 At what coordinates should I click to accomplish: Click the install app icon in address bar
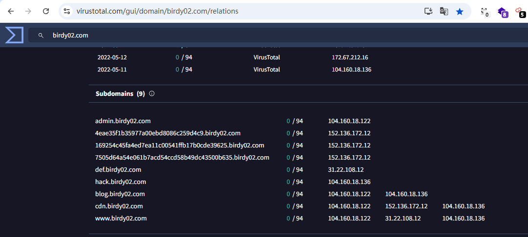428,11
